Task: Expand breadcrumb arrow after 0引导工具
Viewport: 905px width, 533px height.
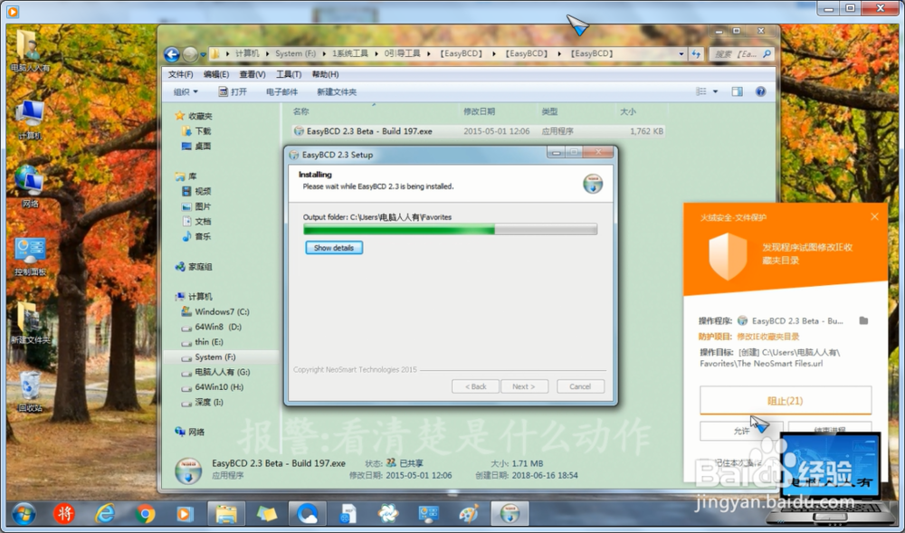Action: click(429, 53)
